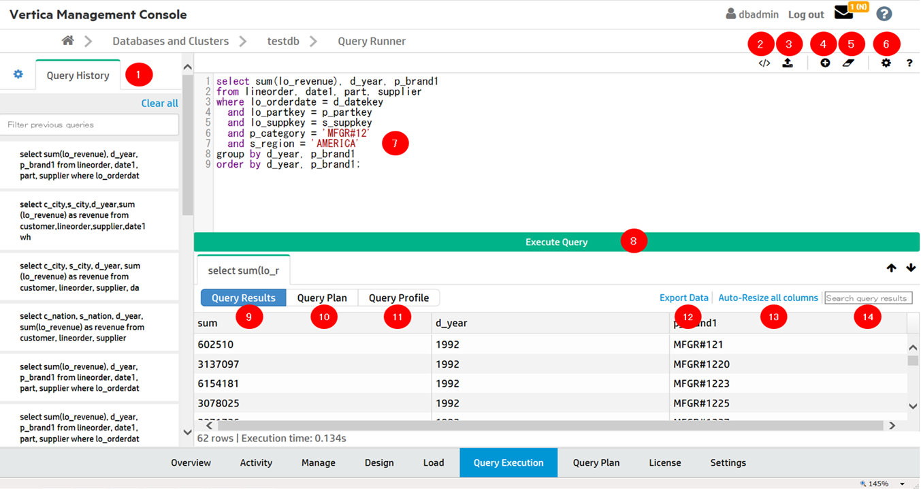Click the code format icon in editor toolbar
Viewport: 921px width, 489px height.
point(764,63)
